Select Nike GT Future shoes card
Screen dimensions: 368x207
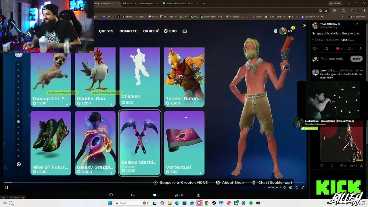[x=51, y=143]
